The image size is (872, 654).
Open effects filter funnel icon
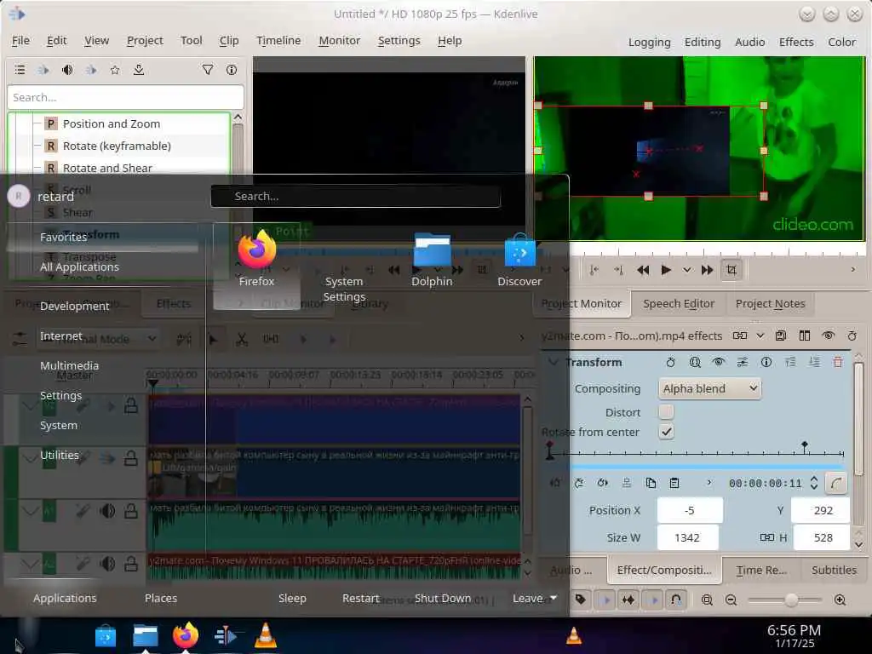(x=208, y=70)
